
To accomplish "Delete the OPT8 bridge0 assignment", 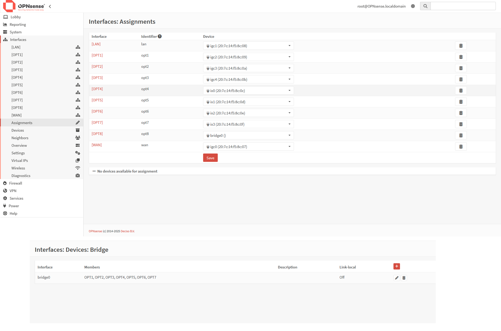I will [x=461, y=136].
